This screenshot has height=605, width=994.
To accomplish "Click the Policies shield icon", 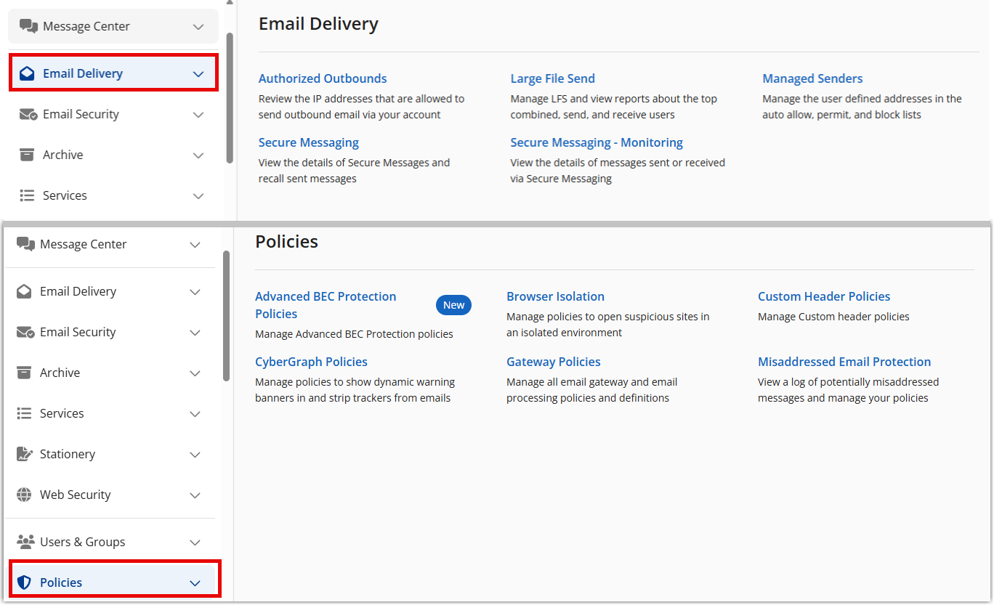I will point(24,582).
